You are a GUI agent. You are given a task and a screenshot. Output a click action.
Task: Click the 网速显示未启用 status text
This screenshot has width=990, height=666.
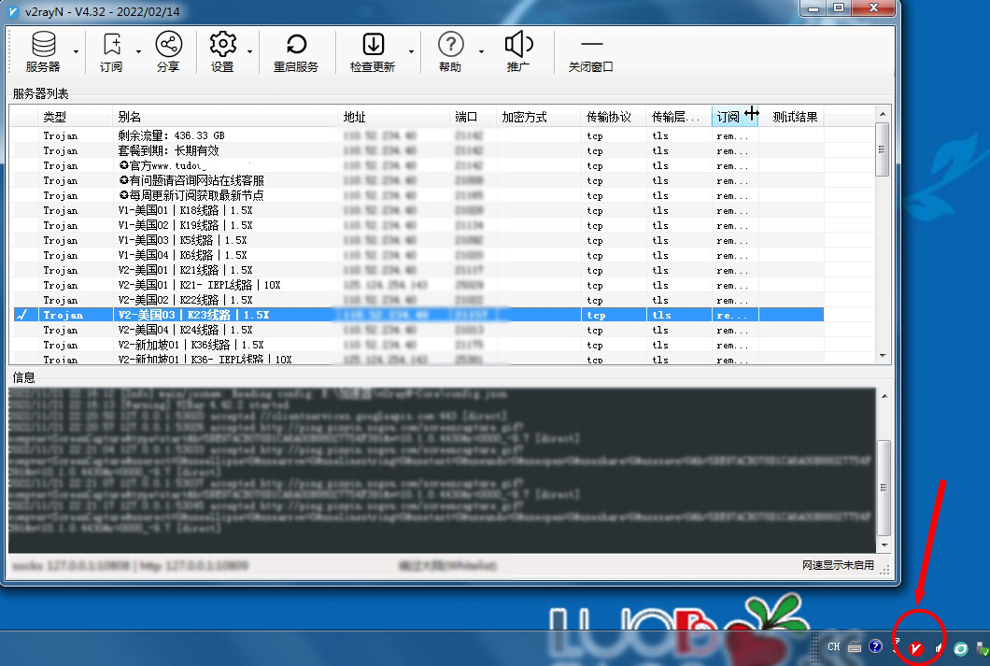coord(838,565)
